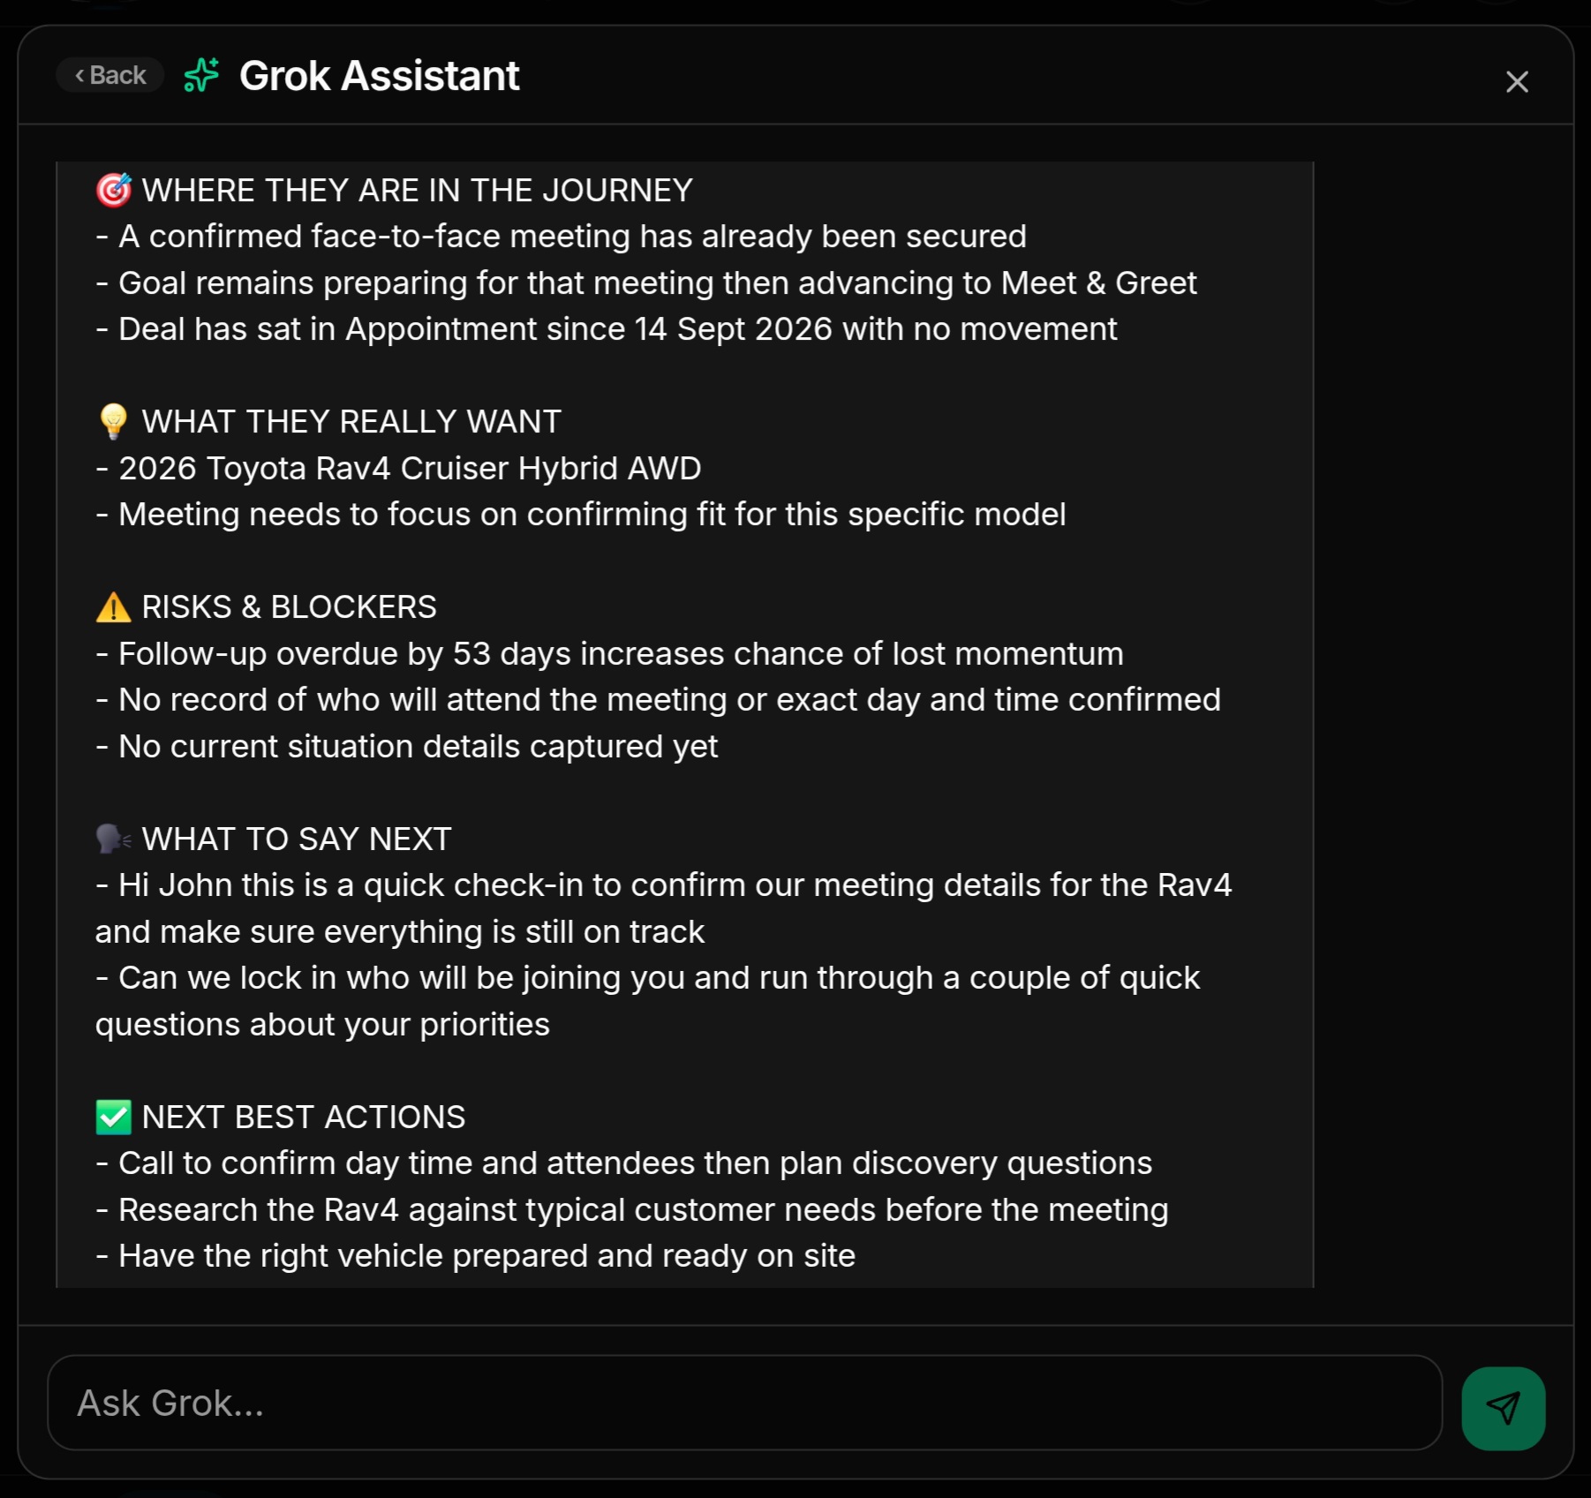Click line 'Meeting needs to focus on confirming fit'
This screenshot has width=1591, height=1498.
point(580,515)
